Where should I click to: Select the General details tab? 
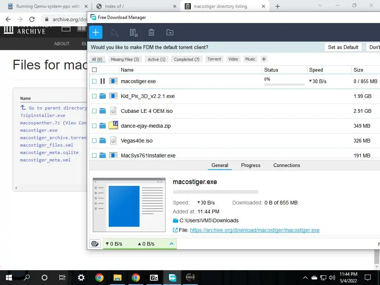pyautogui.click(x=220, y=165)
